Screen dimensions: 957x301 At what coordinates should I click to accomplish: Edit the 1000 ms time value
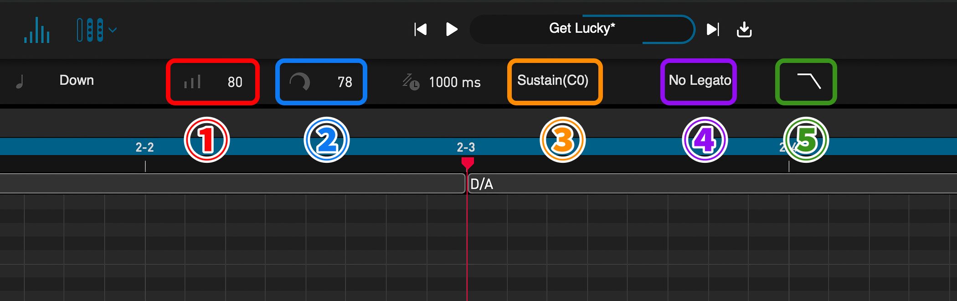455,83
